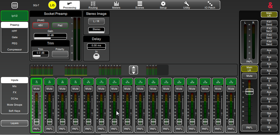280x135 pixels.
Task: Select the Soft Keys layer
Action: [14, 111]
